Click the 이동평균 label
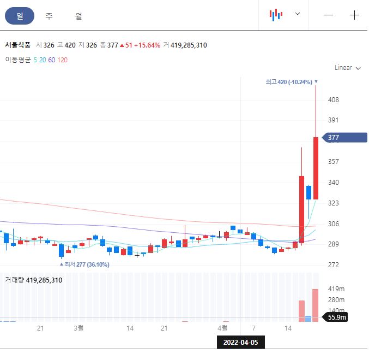369x353 pixels. [18, 60]
